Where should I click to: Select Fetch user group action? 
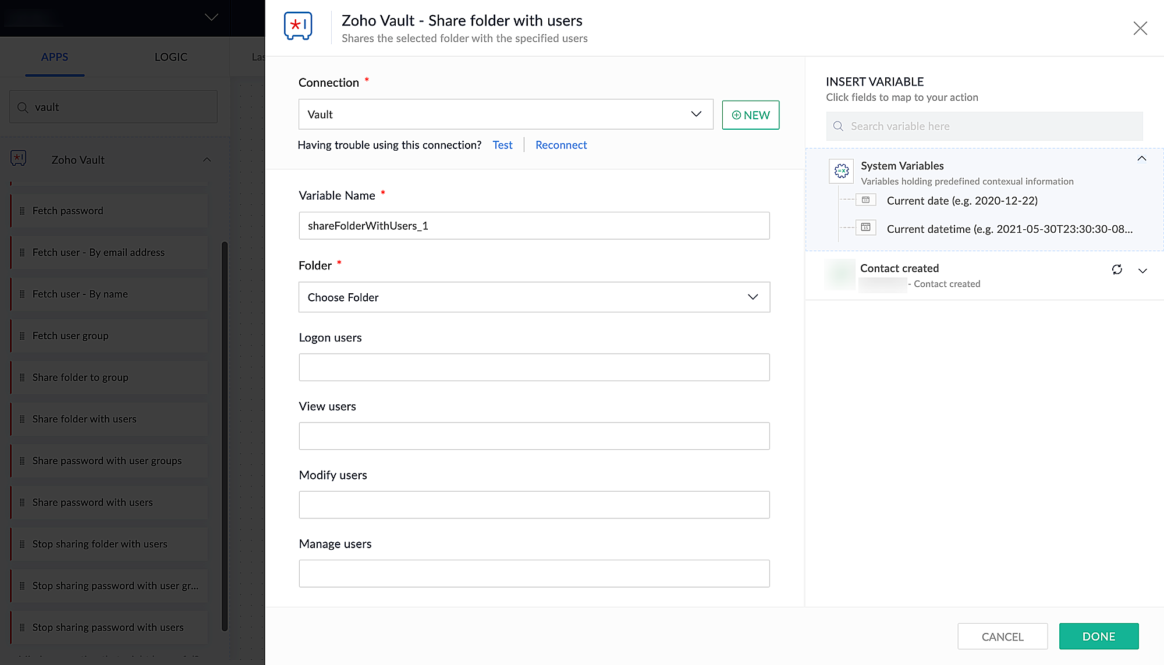click(109, 336)
